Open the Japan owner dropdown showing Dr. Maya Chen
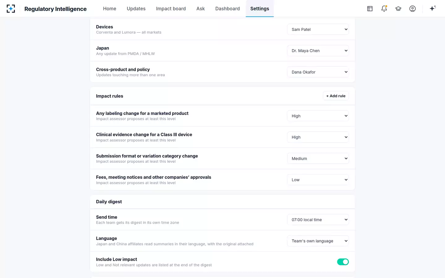The width and height of the screenshot is (445, 278). (x=318, y=51)
